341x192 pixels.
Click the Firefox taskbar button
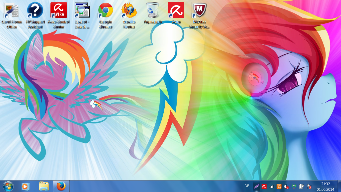61,186
